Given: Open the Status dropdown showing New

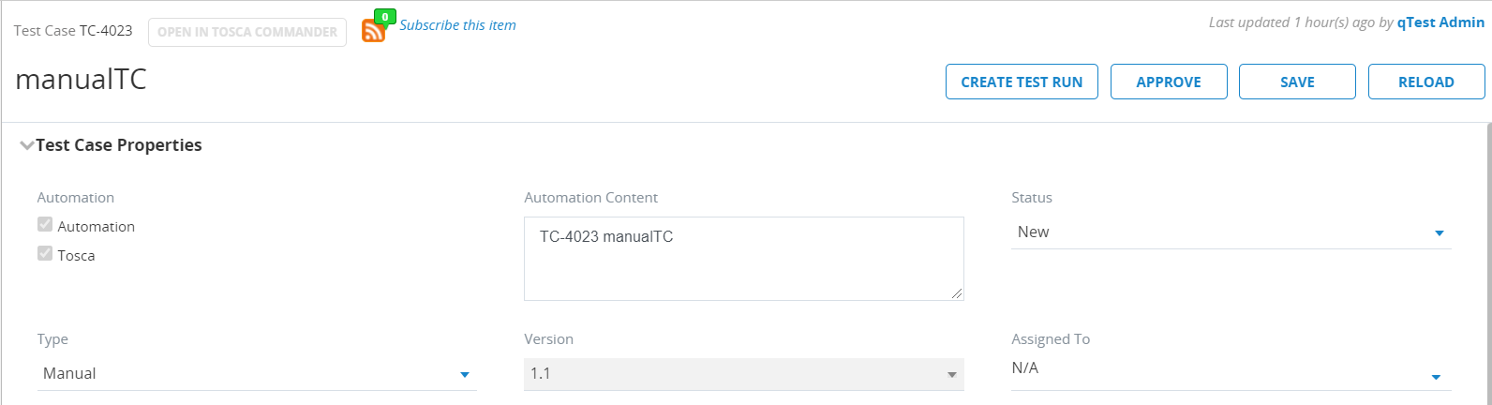Looking at the screenshot, I should [x=1230, y=232].
